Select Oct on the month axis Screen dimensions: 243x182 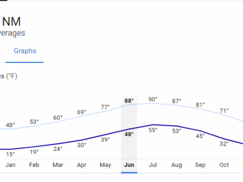(224, 165)
